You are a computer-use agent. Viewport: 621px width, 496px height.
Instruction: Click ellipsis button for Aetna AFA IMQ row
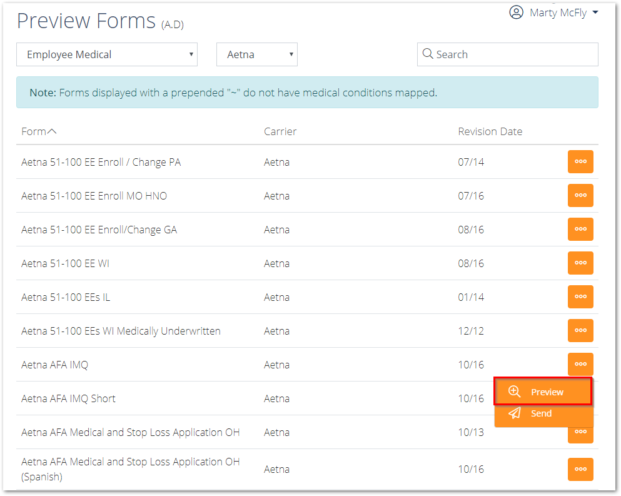tap(580, 364)
